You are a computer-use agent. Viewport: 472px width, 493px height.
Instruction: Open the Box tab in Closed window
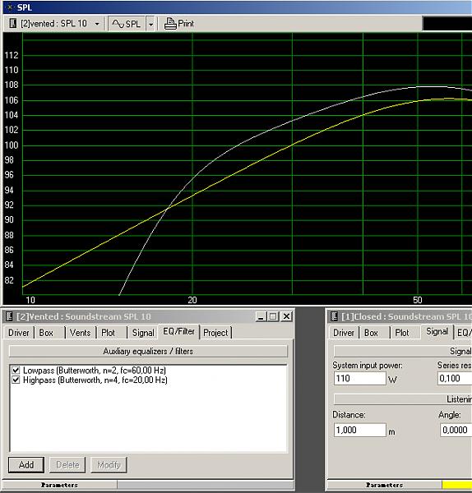pyautogui.click(x=372, y=333)
